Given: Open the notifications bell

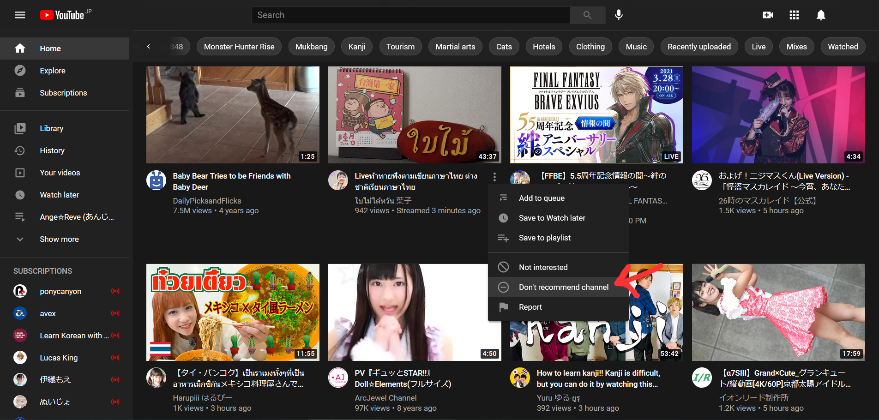Looking at the screenshot, I should [821, 15].
